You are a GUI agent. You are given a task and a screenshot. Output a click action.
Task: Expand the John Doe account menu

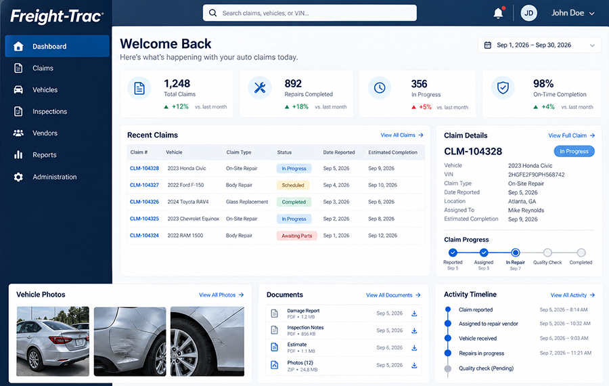(x=572, y=14)
